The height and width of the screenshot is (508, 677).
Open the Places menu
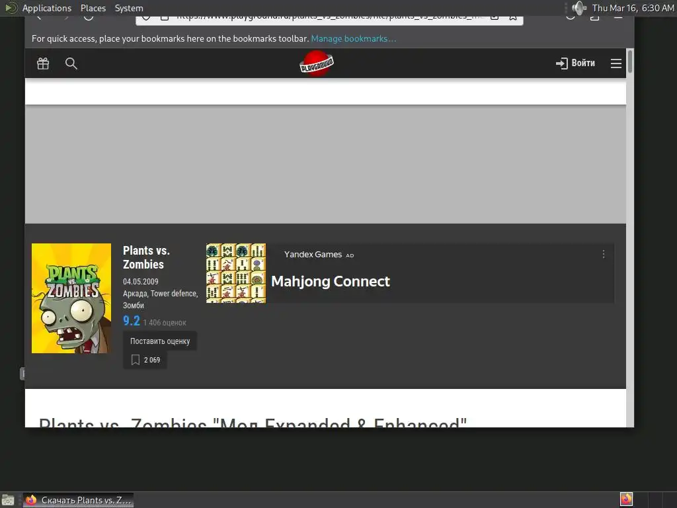(x=93, y=8)
